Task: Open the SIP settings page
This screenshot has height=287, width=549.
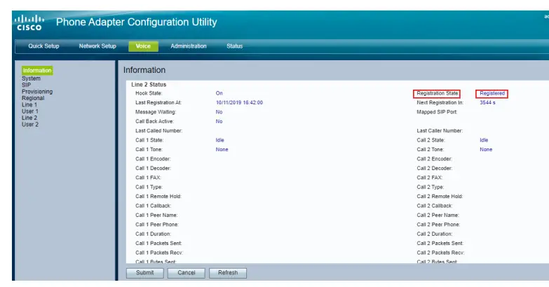Action: tap(26, 85)
